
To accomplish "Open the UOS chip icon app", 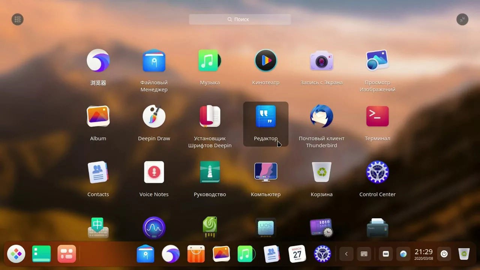I will coord(265,228).
